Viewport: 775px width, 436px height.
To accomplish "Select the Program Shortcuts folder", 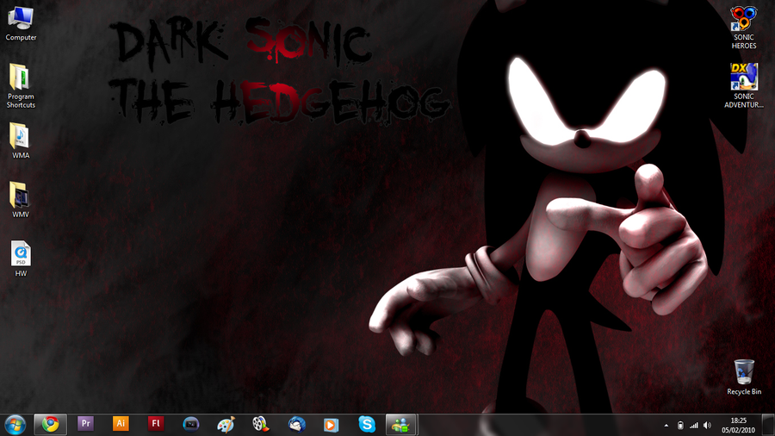I will [x=21, y=86].
